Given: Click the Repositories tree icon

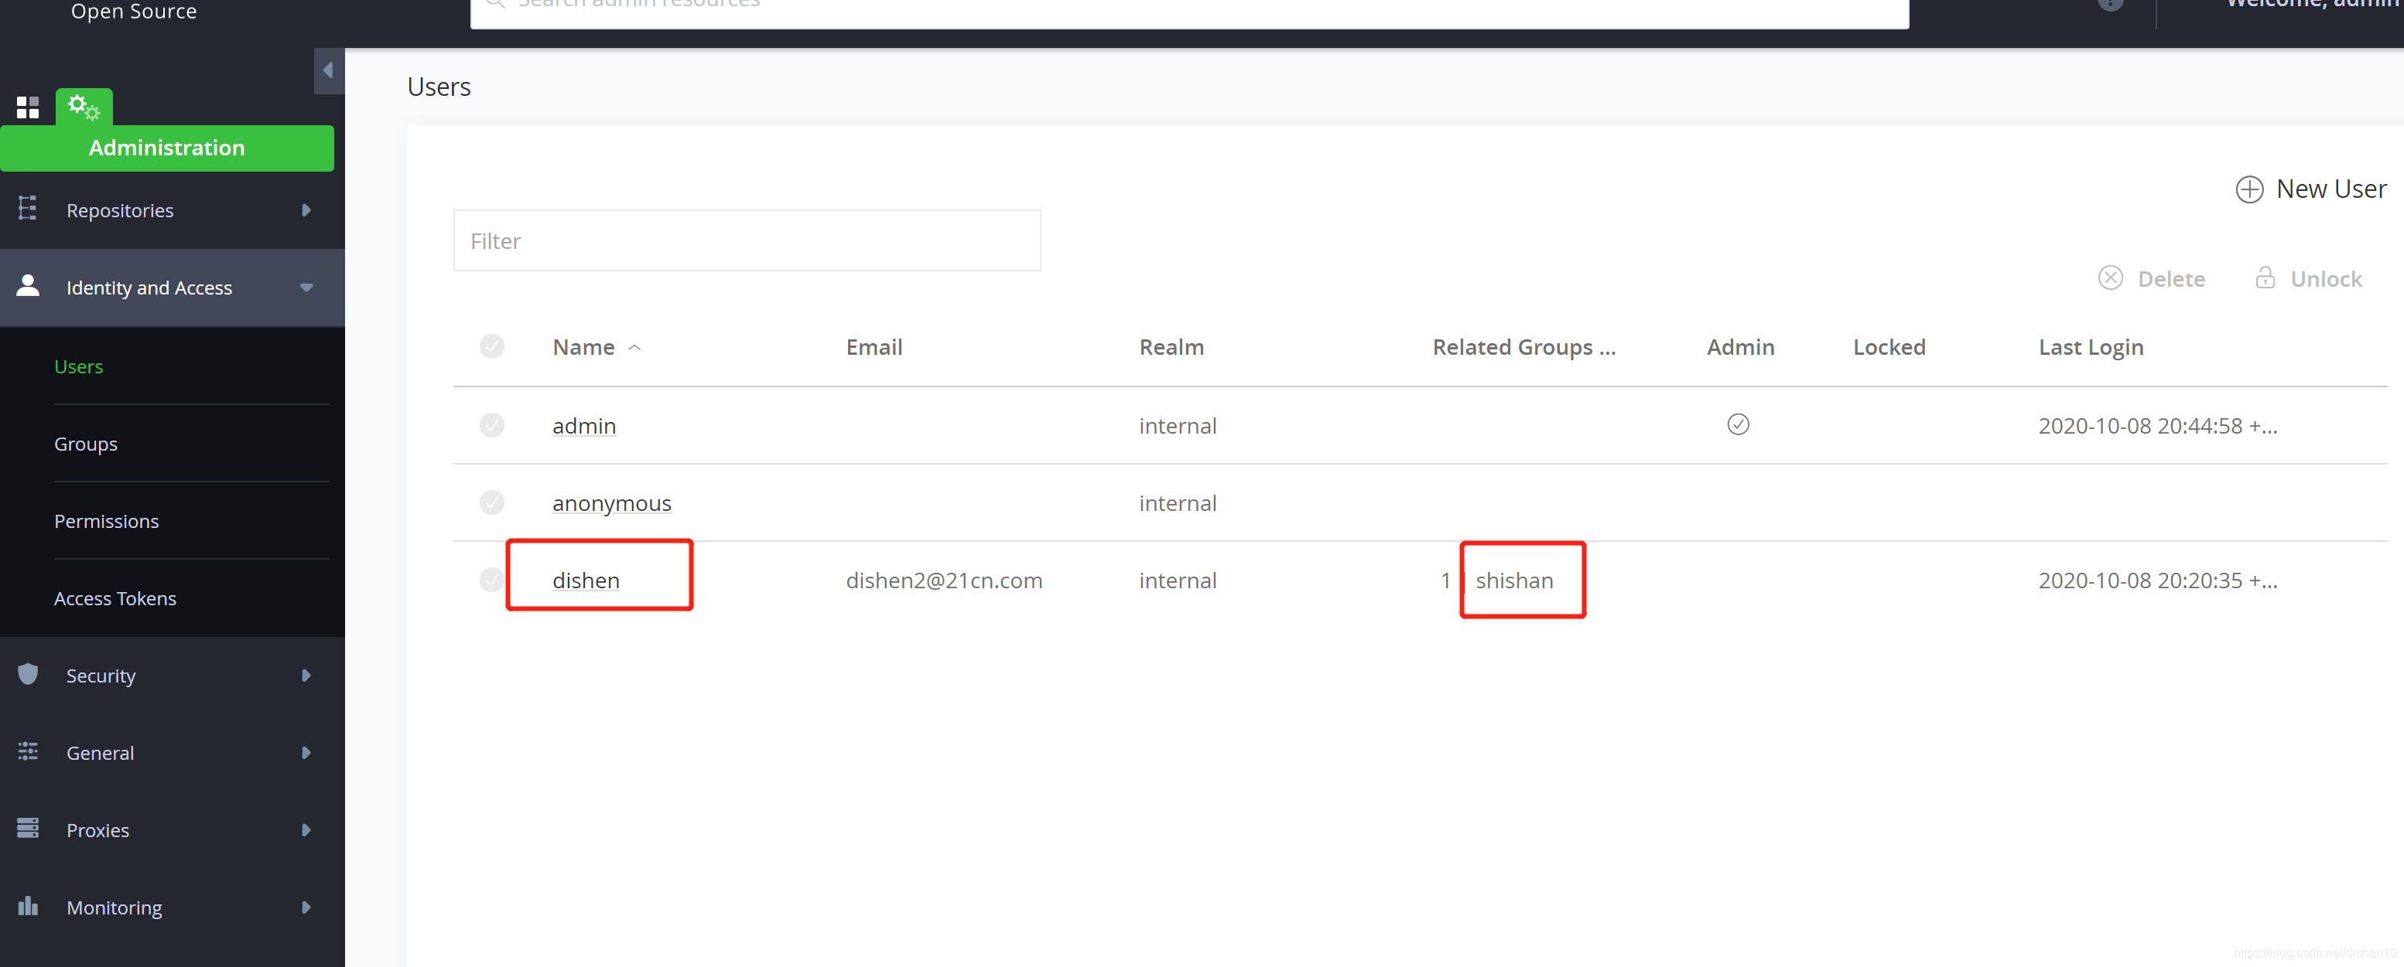Looking at the screenshot, I should click(28, 209).
